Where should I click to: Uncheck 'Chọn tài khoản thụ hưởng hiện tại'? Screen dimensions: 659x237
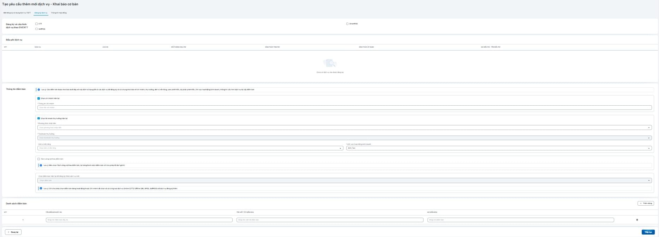(39, 118)
